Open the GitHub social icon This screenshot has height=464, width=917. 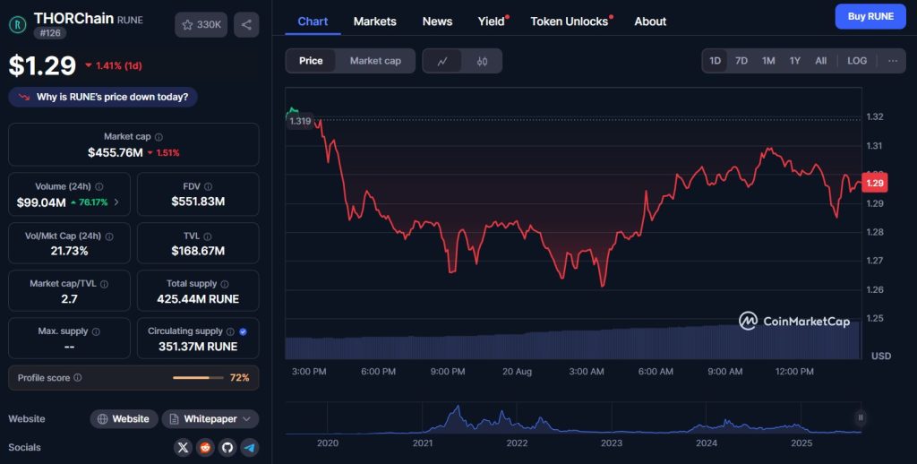pos(227,447)
